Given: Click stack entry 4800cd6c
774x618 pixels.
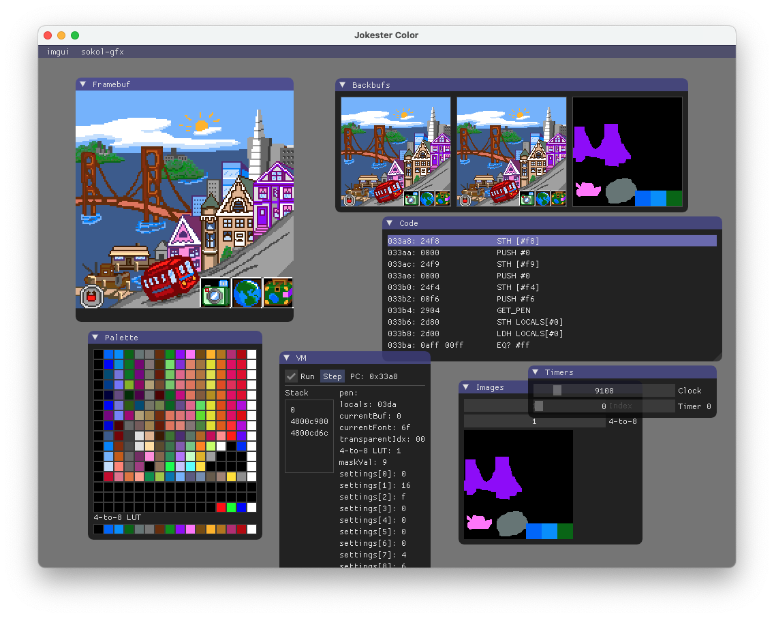Looking at the screenshot, I should click(x=309, y=433).
